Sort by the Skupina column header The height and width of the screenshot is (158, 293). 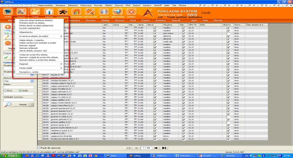tap(171, 25)
